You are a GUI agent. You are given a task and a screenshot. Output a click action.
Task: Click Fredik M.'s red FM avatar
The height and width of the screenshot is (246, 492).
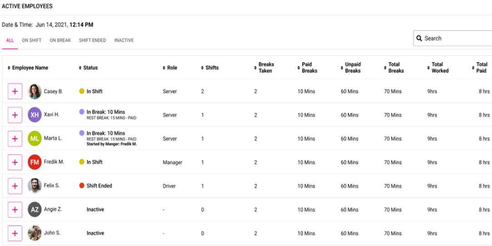[x=35, y=162]
